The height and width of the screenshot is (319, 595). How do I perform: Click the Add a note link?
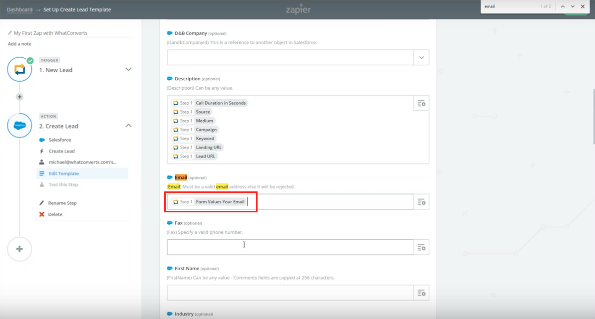coord(19,44)
